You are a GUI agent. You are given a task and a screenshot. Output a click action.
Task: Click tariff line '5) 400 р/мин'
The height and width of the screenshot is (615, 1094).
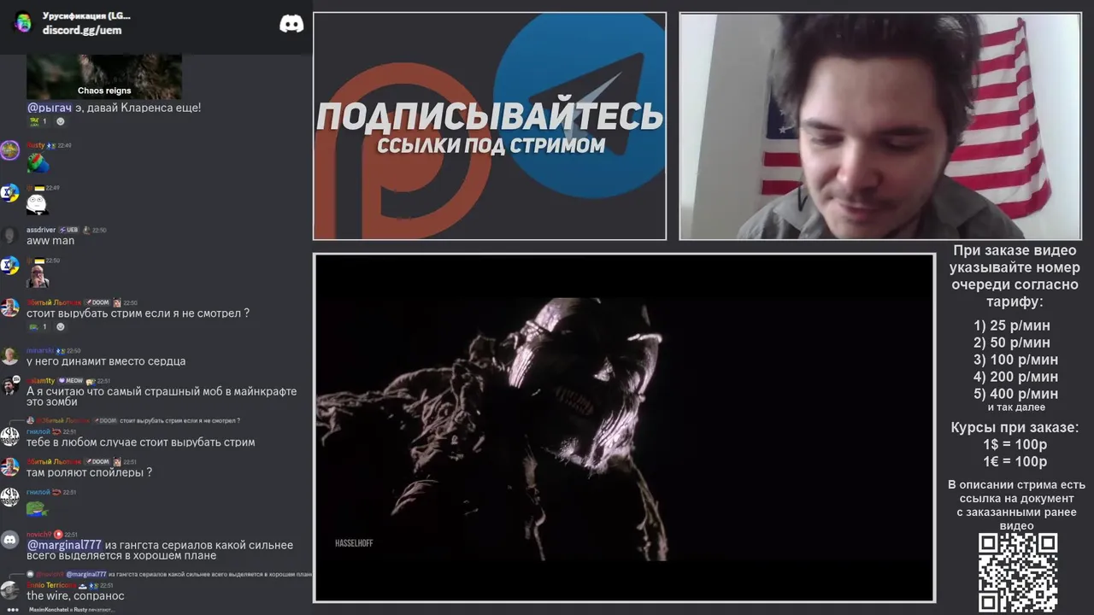pos(1015,394)
